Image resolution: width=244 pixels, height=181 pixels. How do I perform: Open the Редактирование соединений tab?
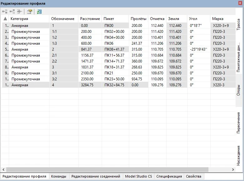pos(95,176)
